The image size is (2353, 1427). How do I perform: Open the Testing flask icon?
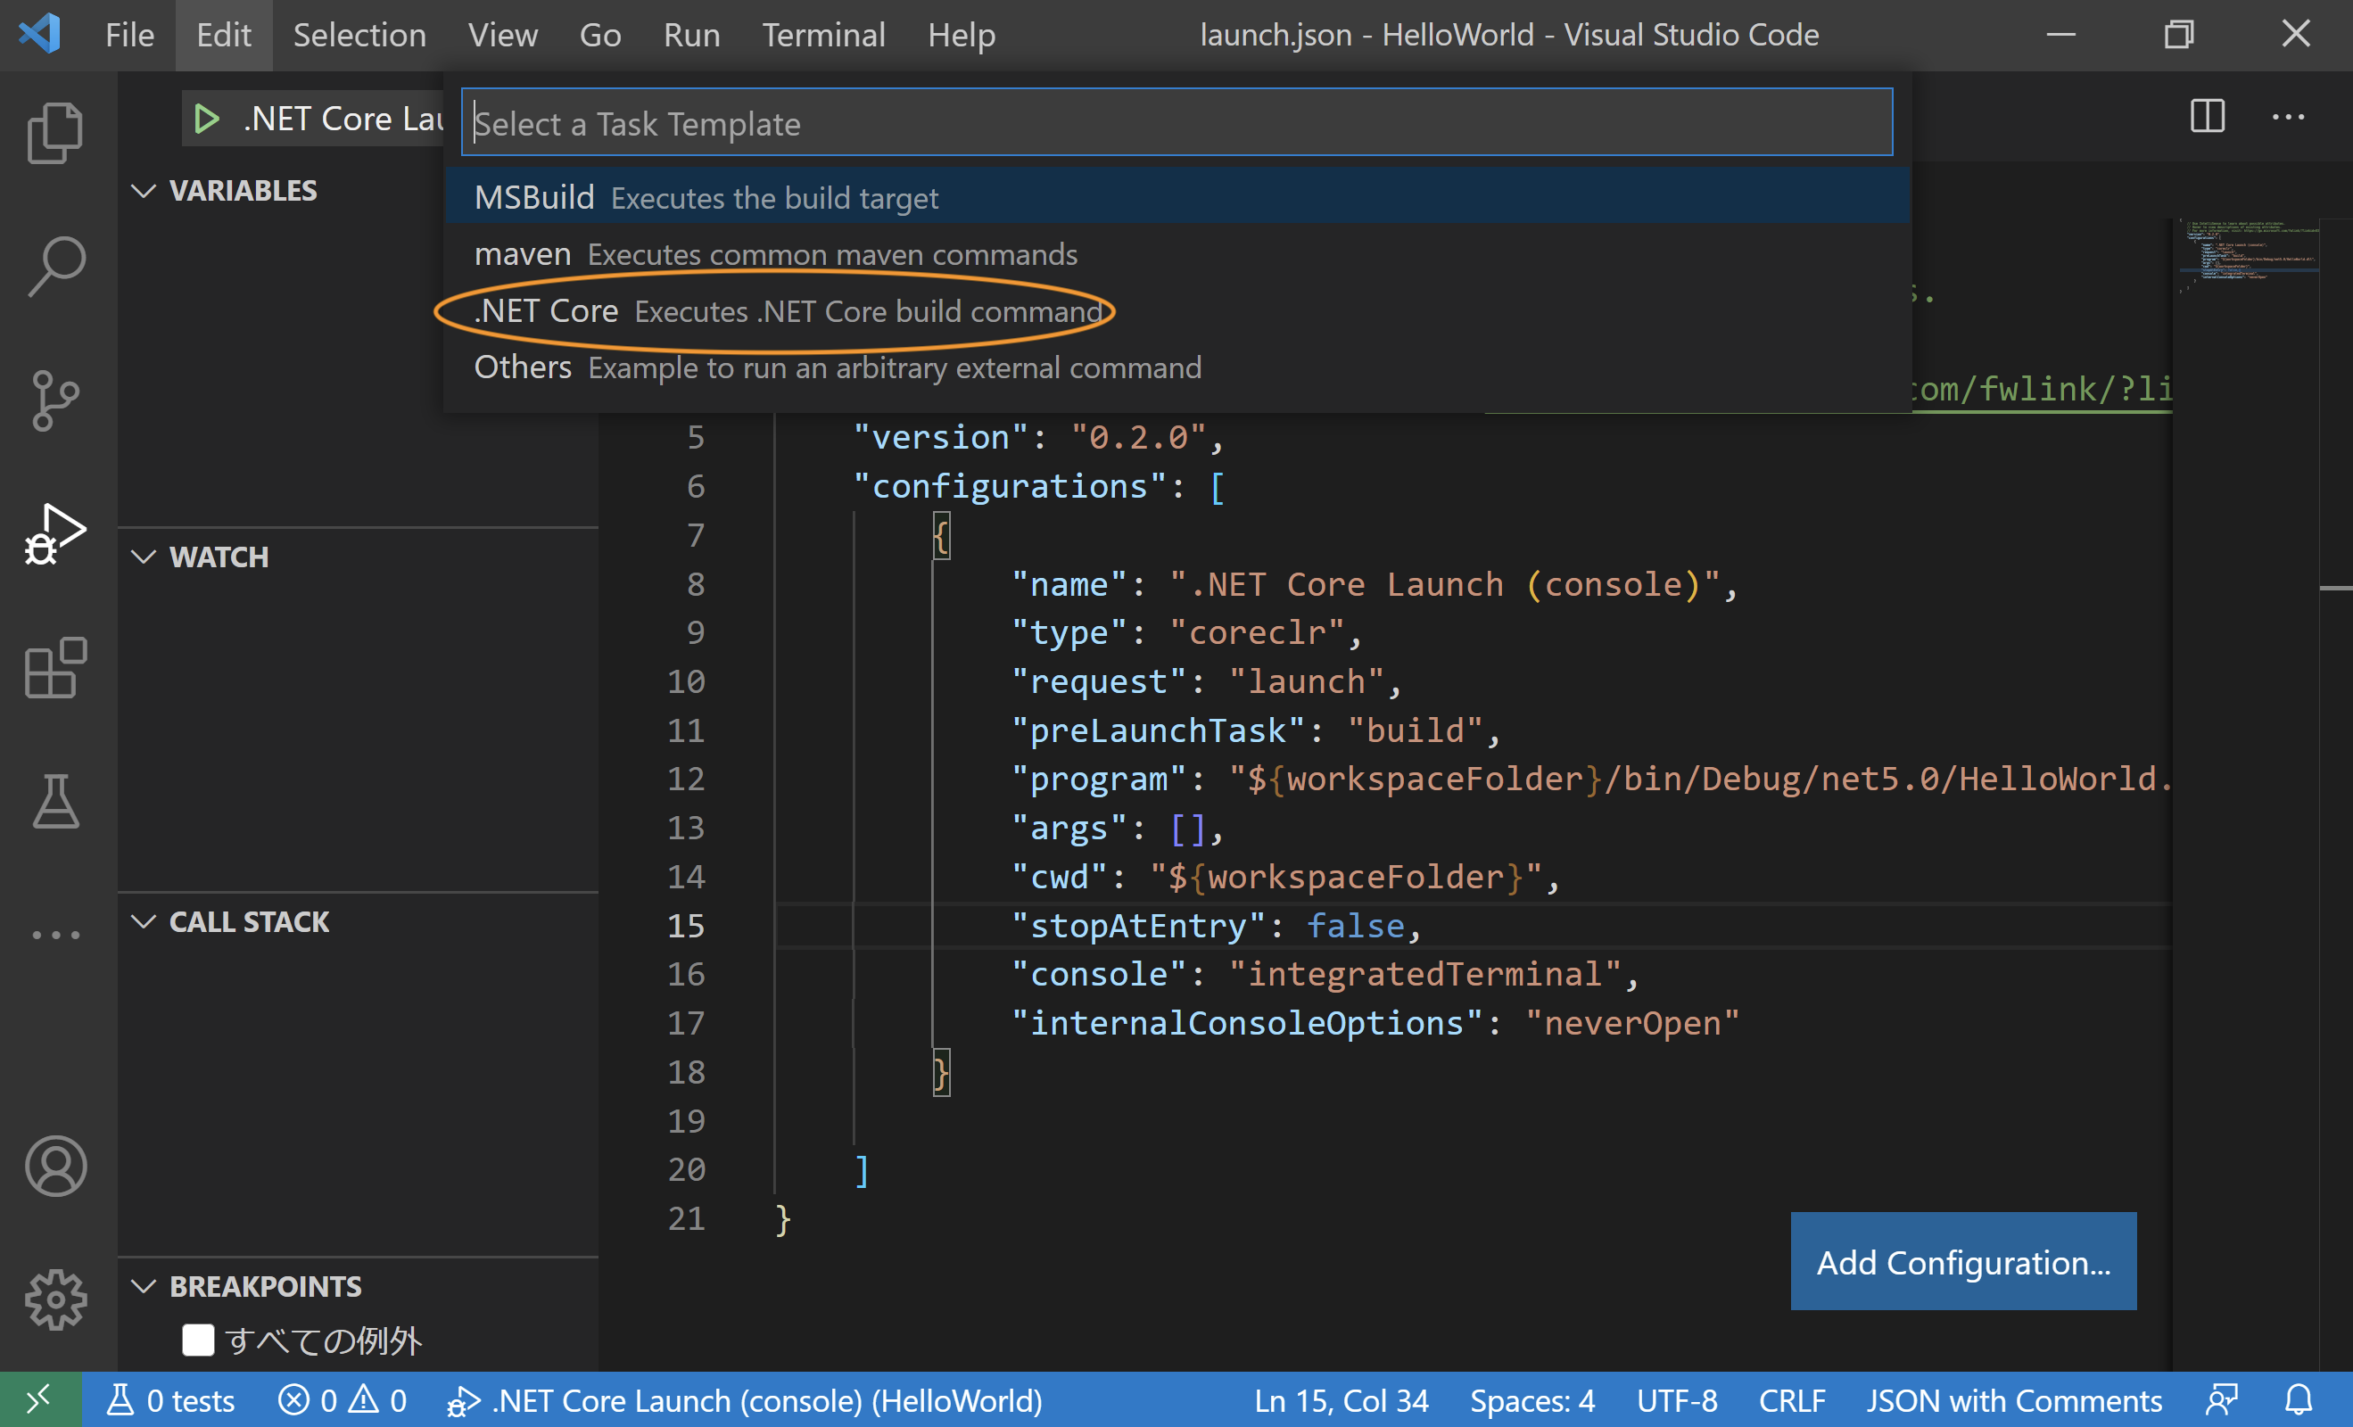(55, 802)
